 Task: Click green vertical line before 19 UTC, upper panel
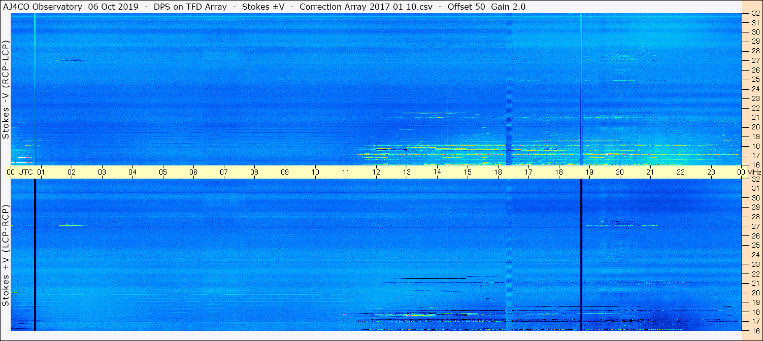(x=581, y=89)
